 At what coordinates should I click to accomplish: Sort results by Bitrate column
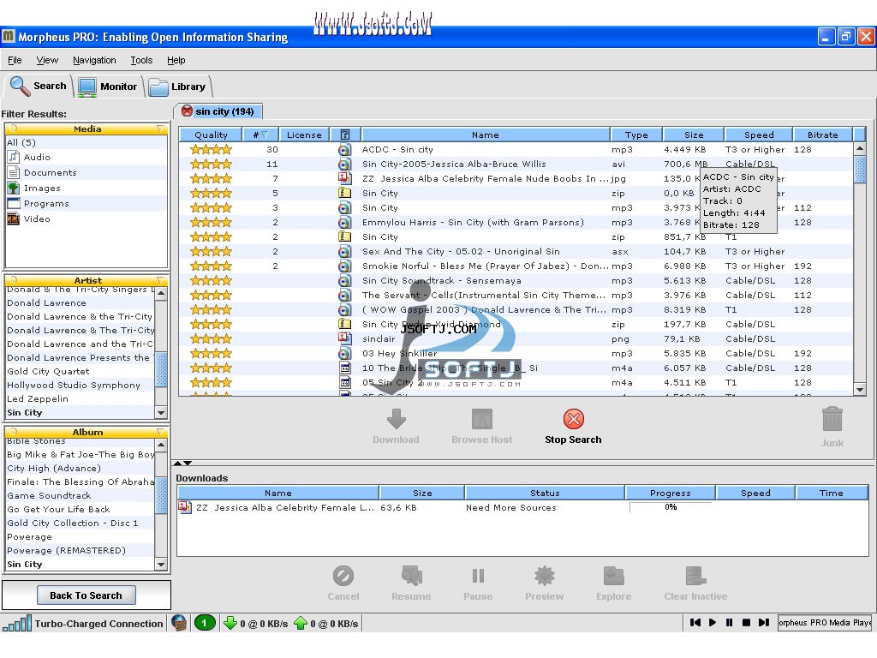pos(823,135)
